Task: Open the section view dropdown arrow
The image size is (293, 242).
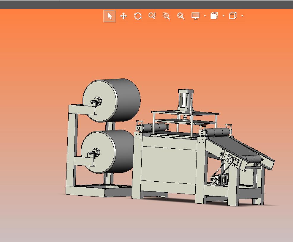Action: (x=224, y=16)
